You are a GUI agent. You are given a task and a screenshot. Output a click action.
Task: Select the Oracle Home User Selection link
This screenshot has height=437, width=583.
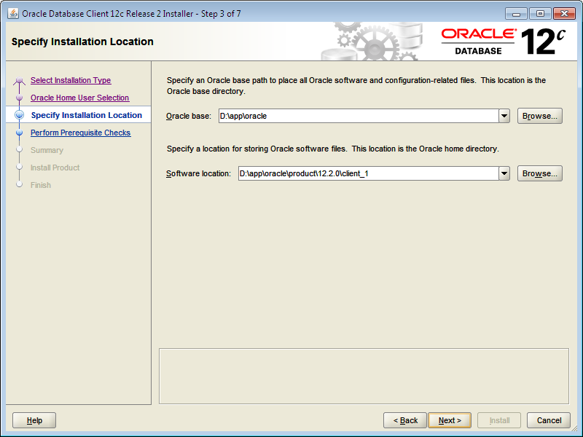point(79,98)
